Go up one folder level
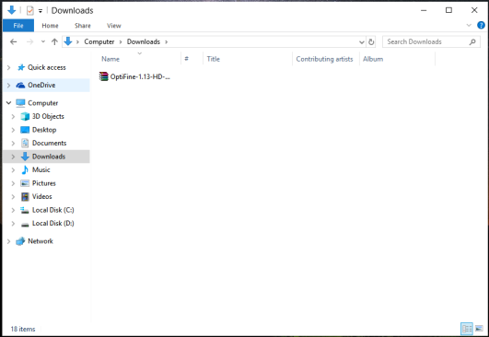The image size is (489, 337). (x=54, y=41)
